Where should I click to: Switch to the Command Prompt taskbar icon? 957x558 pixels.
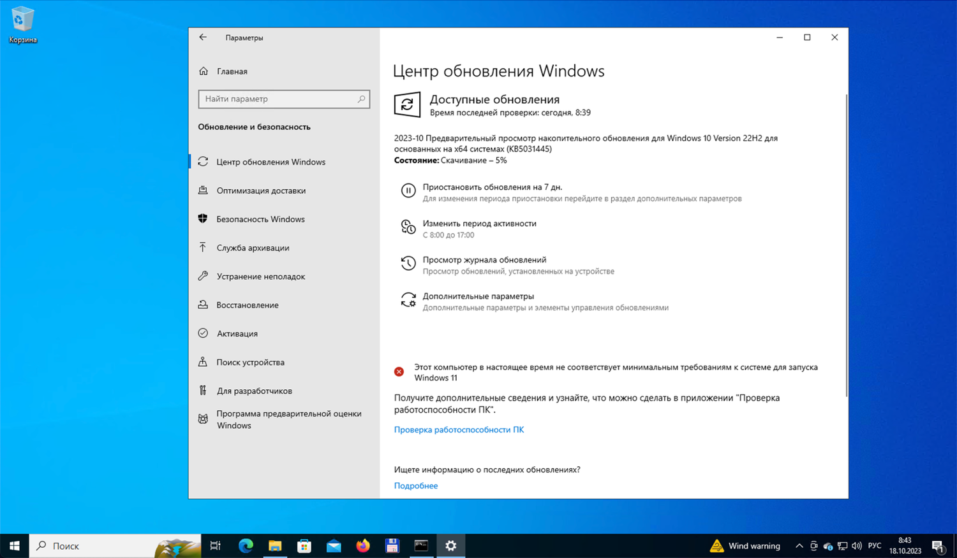coord(422,546)
